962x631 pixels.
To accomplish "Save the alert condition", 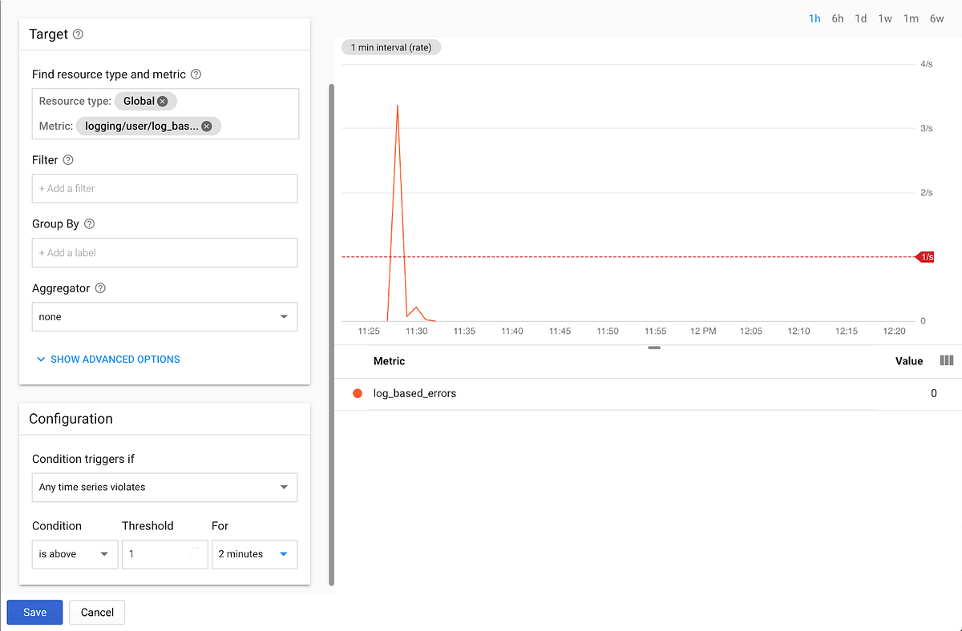I will (34, 612).
